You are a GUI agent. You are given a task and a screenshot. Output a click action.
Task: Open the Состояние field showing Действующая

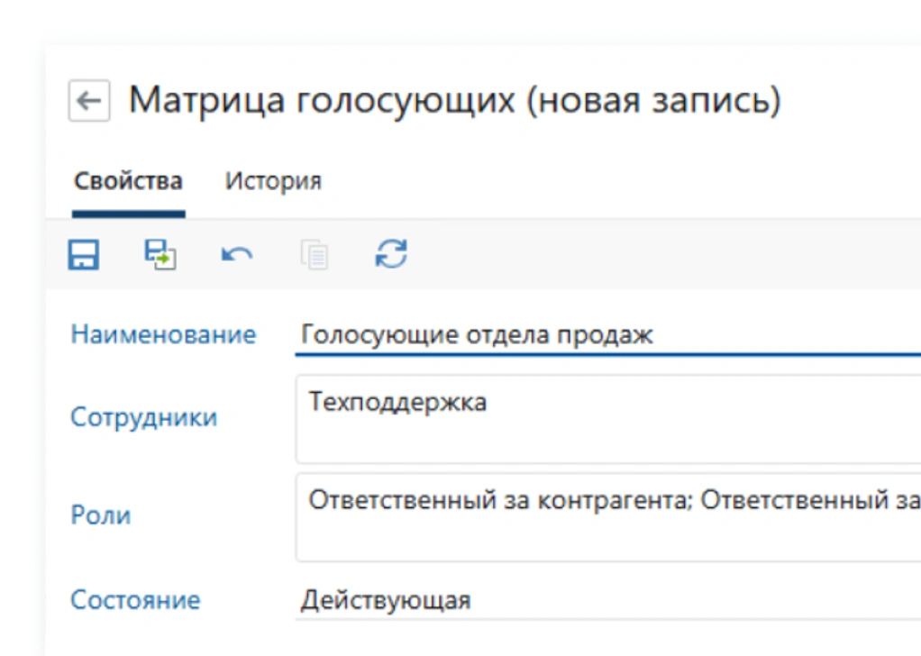pyautogui.click(x=608, y=600)
